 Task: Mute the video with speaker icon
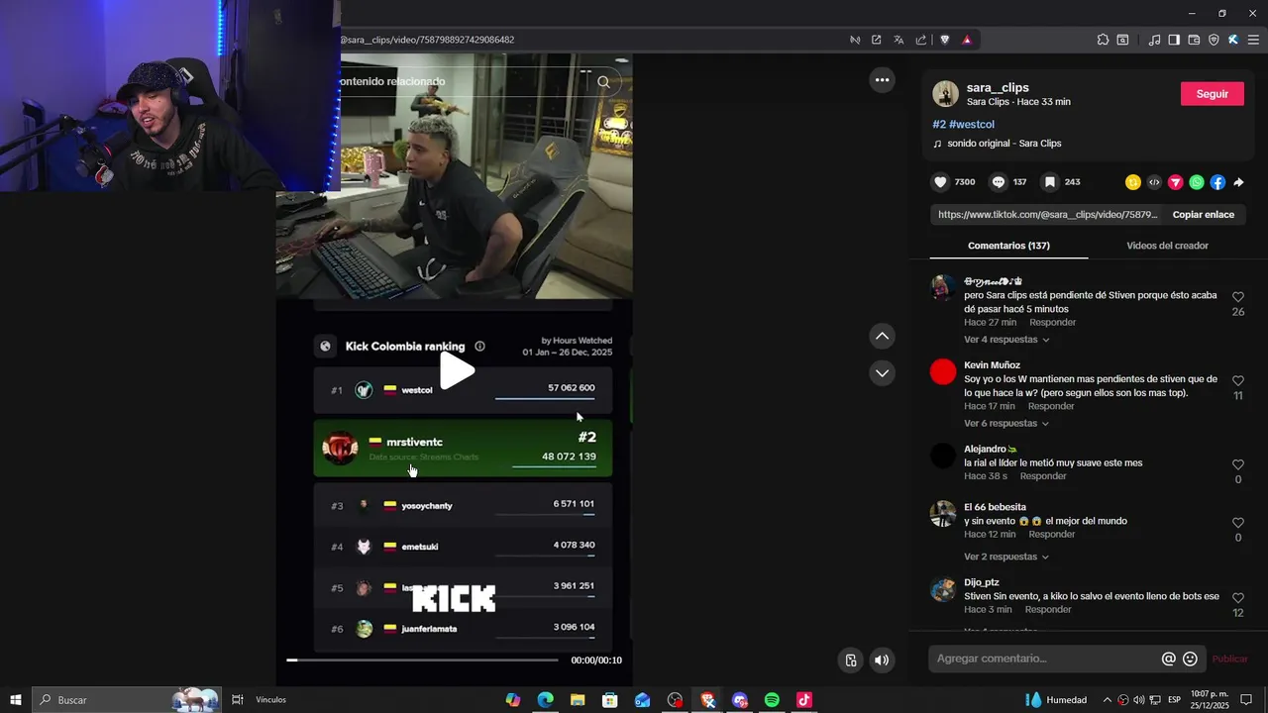coord(882,661)
